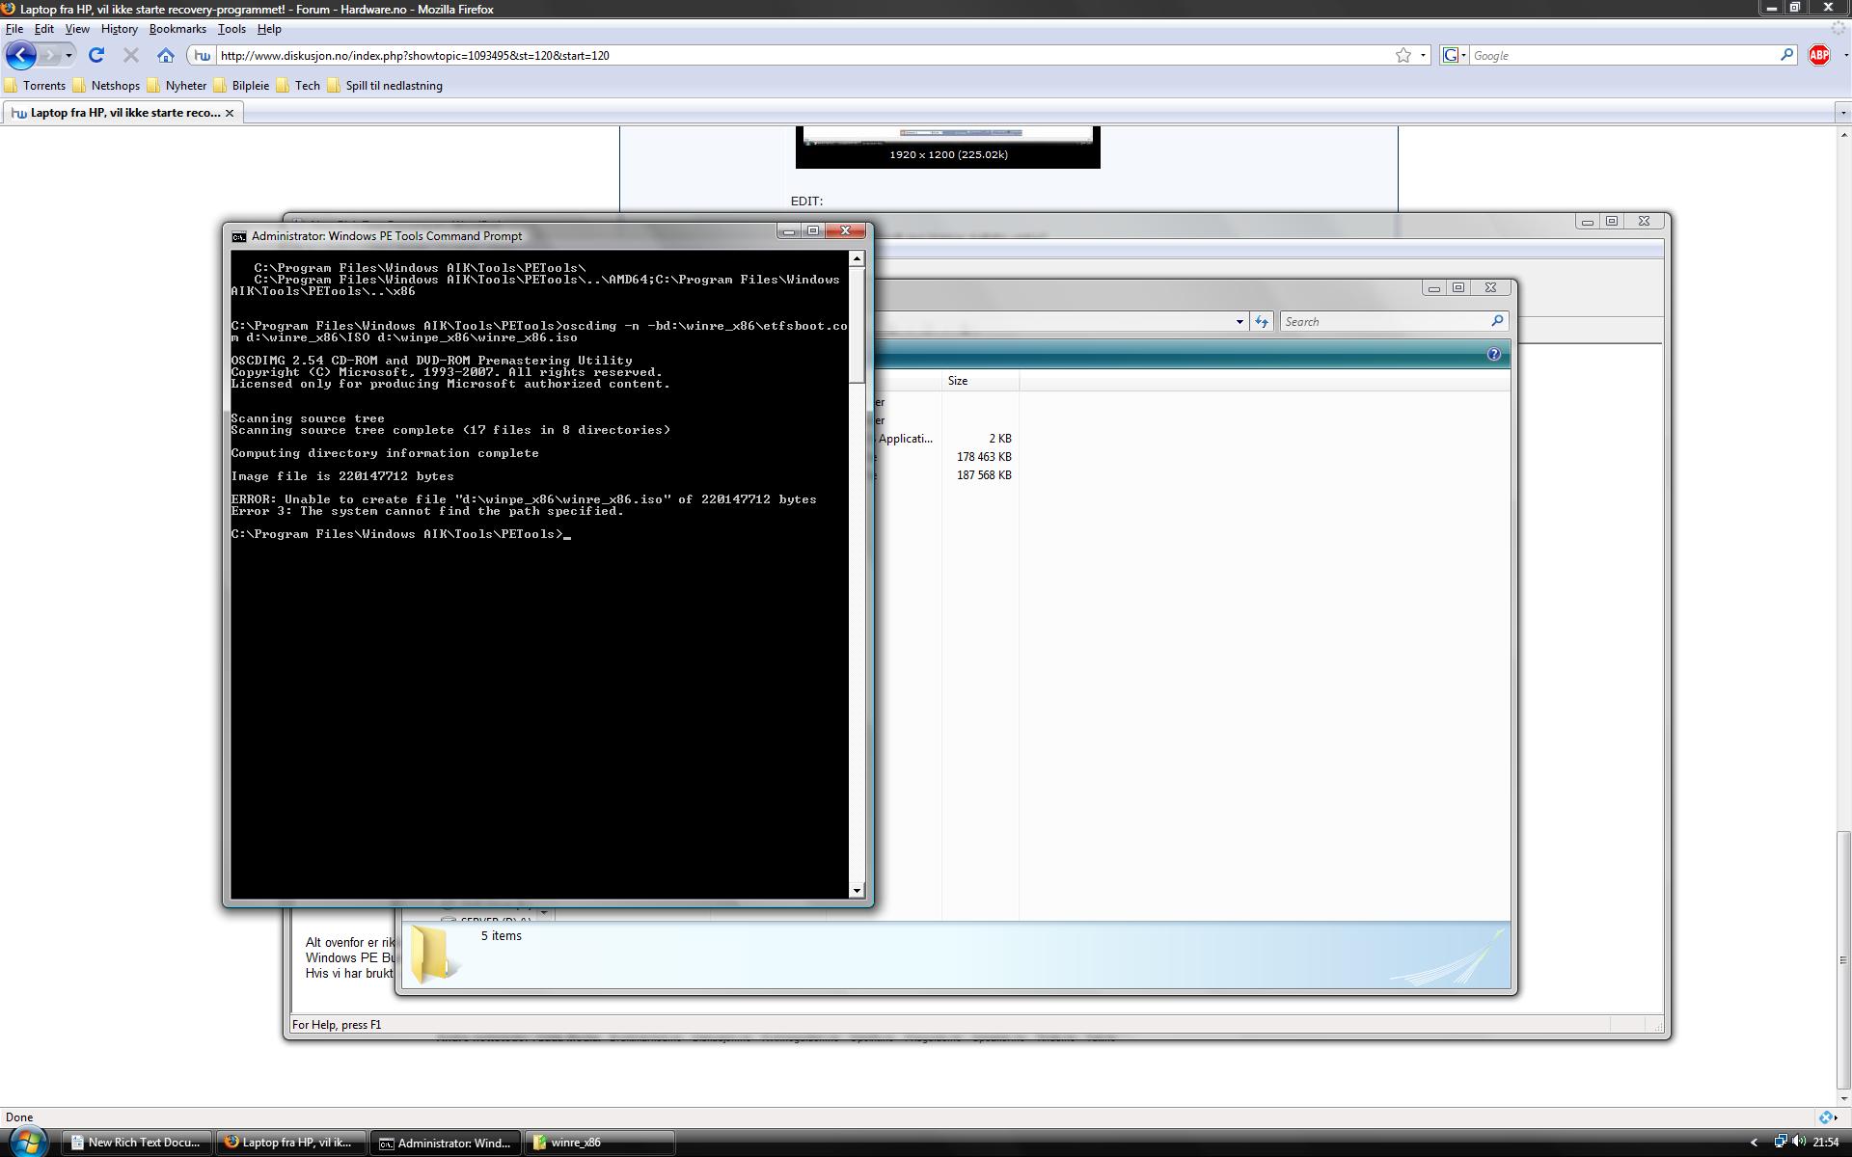Minimize the Command Prompt window
Screen dimensions: 1852x1157
[x=789, y=231]
